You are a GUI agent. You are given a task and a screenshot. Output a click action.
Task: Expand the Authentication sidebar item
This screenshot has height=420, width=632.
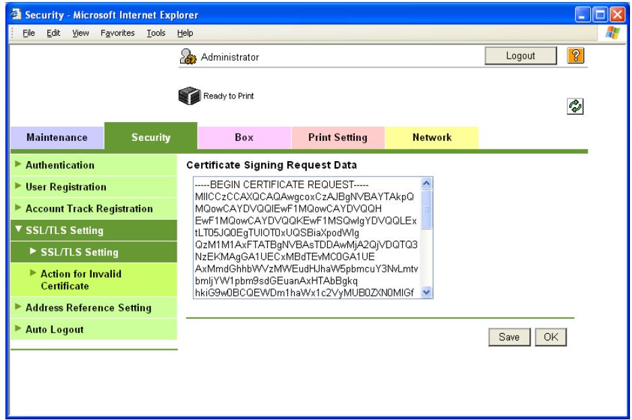tap(94, 164)
